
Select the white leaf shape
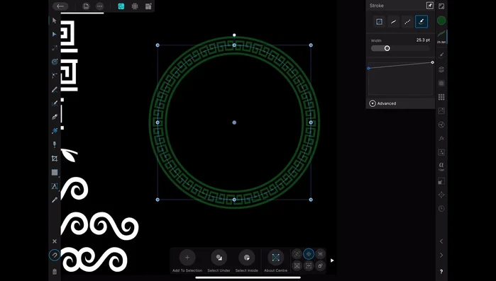69,155
